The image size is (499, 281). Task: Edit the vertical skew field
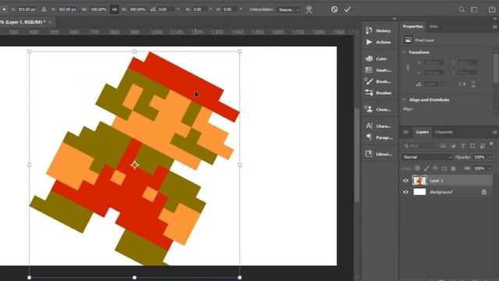click(230, 9)
